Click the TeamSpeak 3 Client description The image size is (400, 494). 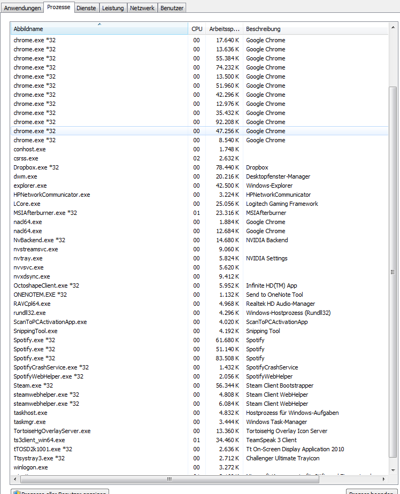coord(271,440)
